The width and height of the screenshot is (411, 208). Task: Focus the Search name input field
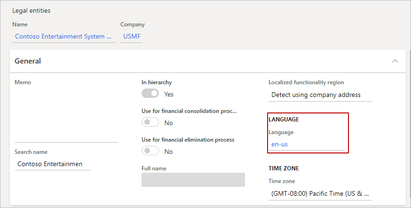point(53,164)
